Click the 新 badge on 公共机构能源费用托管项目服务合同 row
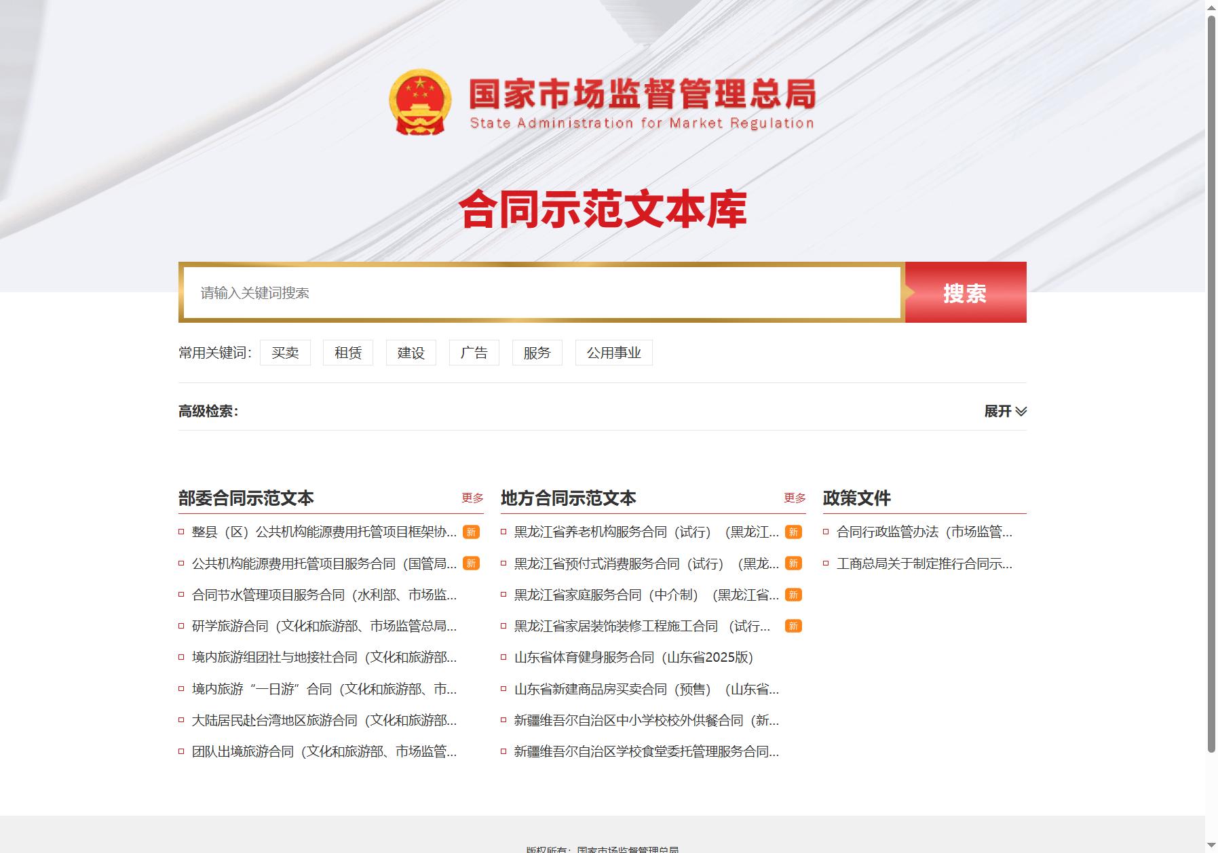Screen dimensions: 1218x853 (471, 563)
